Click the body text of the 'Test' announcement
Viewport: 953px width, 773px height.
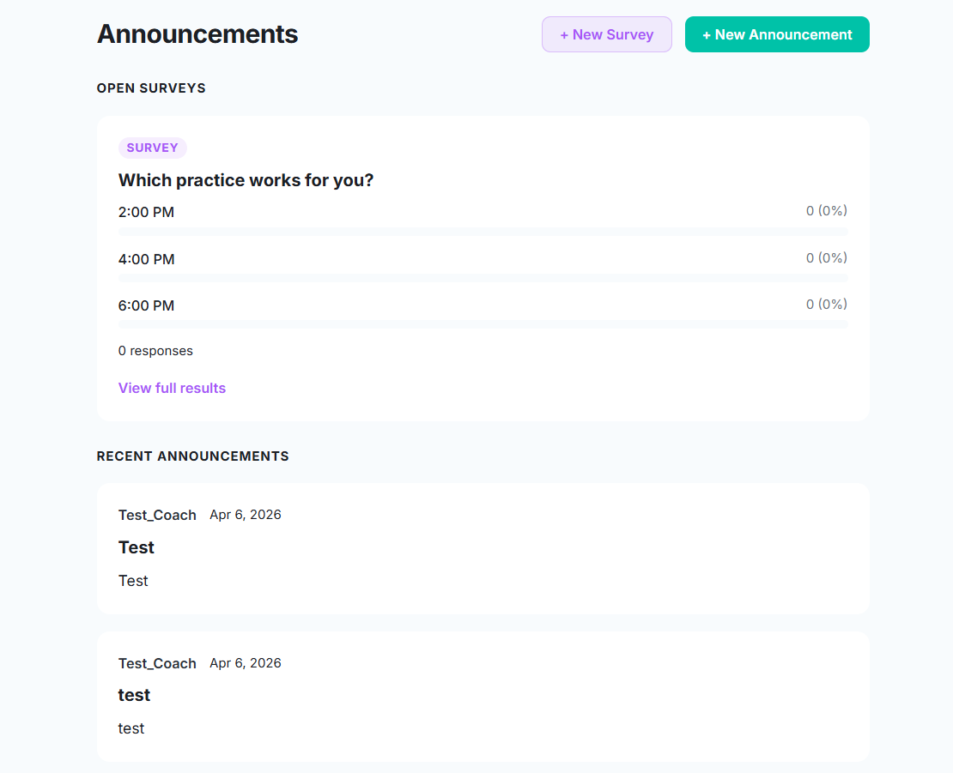pyautogui.click(x=133, y=580)
